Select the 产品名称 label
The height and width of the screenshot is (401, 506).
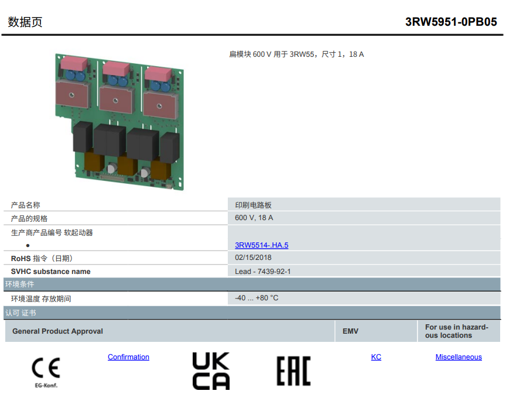26,205
